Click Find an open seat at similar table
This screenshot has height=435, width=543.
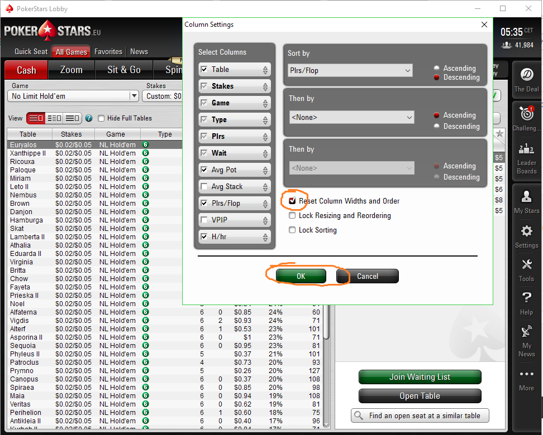(x=420, y=415)
